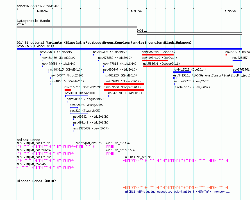The width and height of the screenshot is (250, 200).
Task: Open NOSTRIN|NM_001171632 gene label
Action: 34,157
